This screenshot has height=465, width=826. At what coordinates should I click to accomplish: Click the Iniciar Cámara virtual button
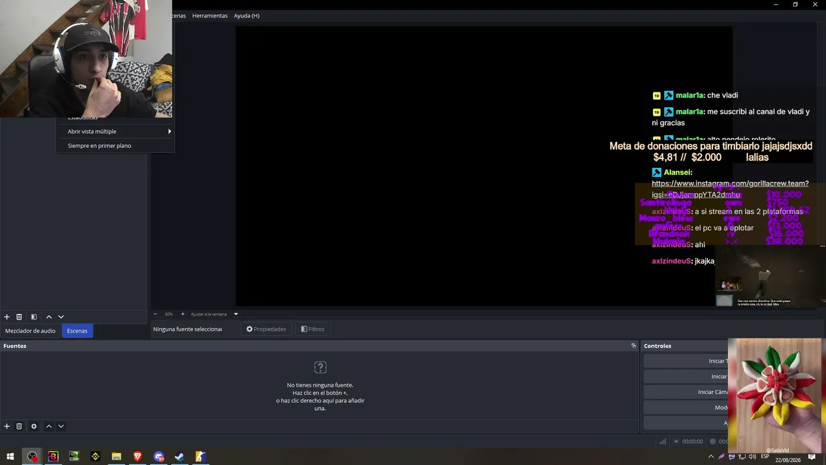(x=686, y=392)
